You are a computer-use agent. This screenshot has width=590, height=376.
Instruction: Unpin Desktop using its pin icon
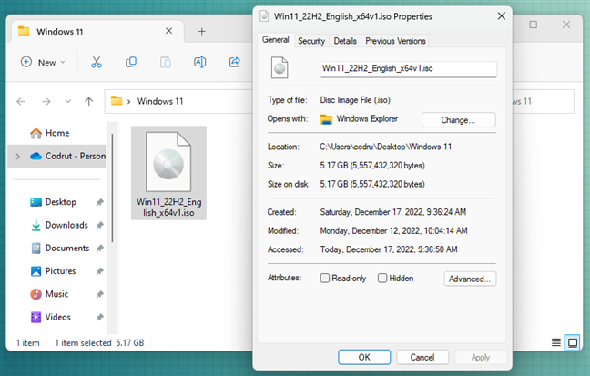(x=100, y=202)
